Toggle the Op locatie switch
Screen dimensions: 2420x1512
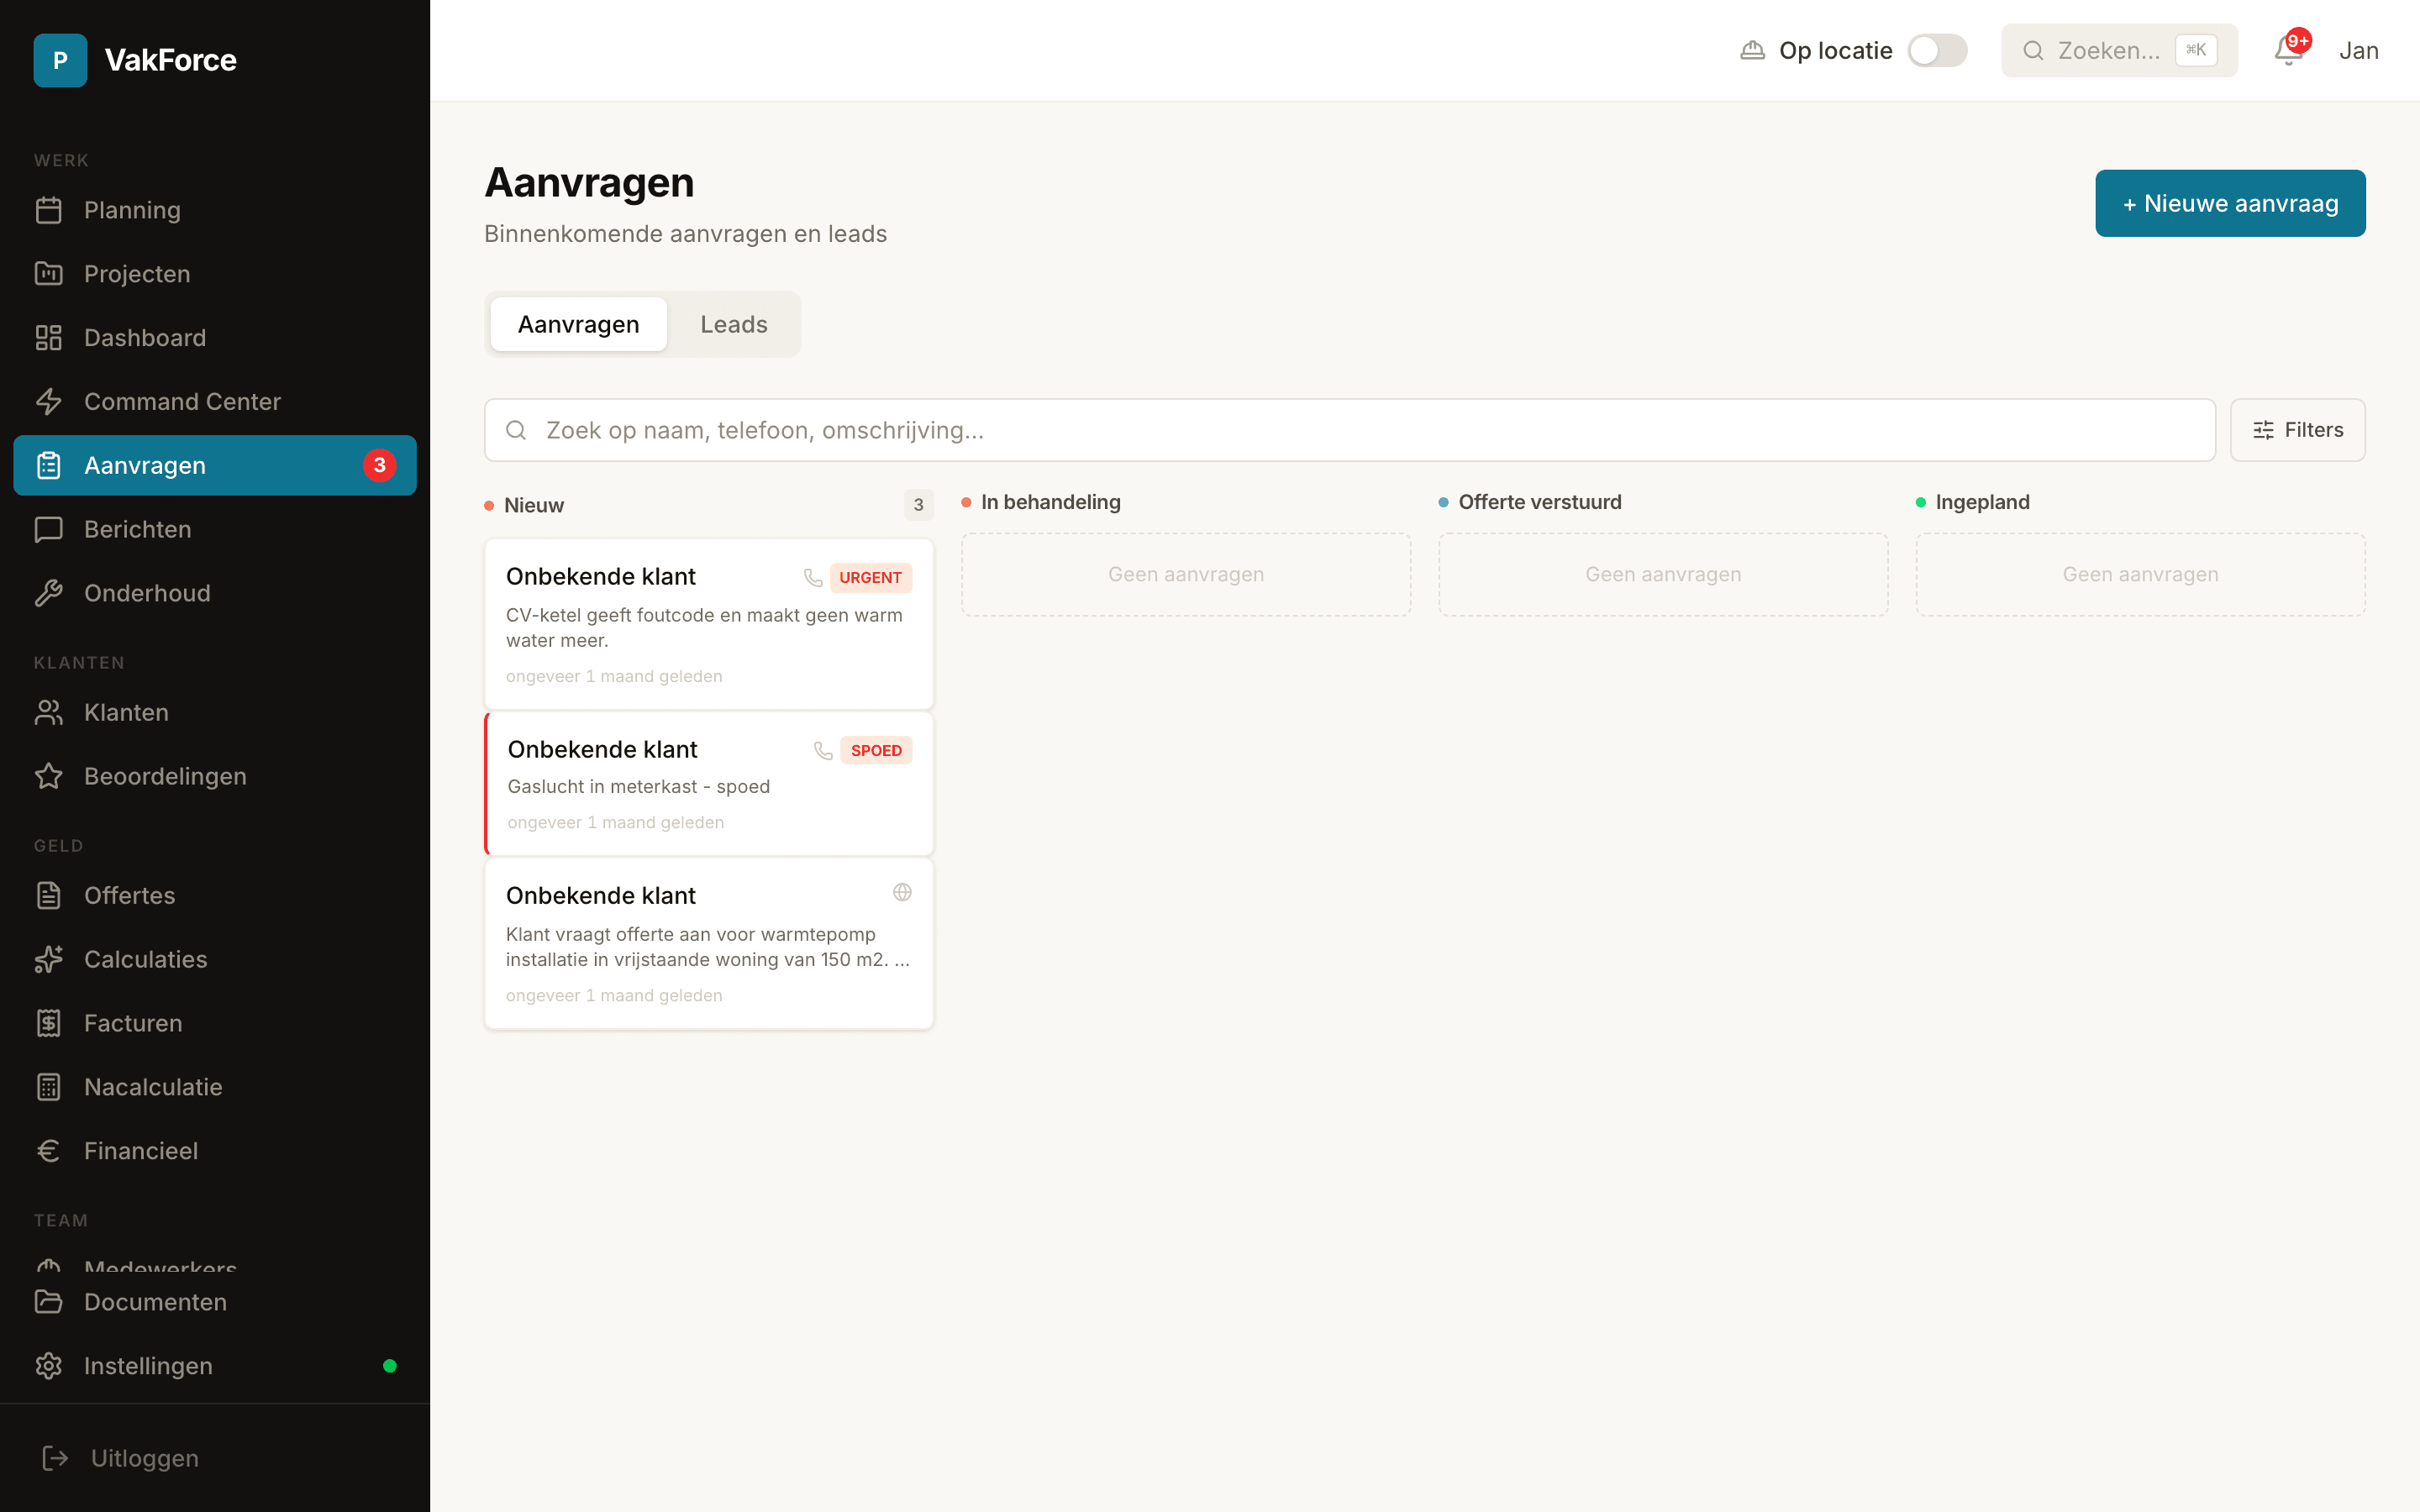[1937, 50]
